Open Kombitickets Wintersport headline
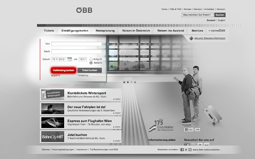The height and width of the screenshot is (159, 255). (87, 93)
